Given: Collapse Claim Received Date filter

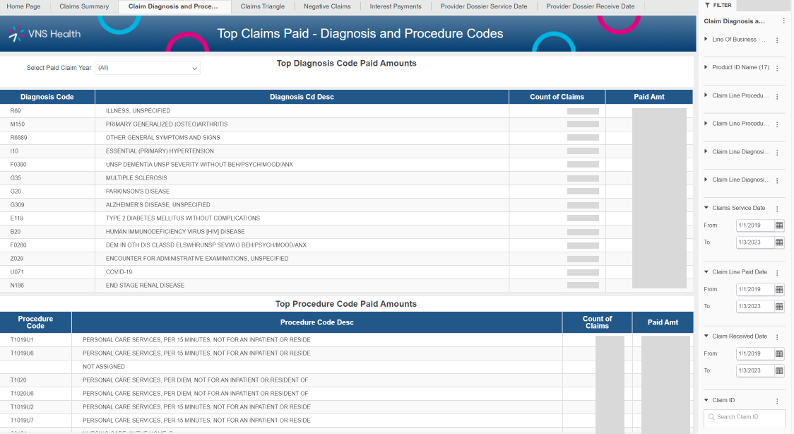Looking at the screenshot, I should pos(706,336).
